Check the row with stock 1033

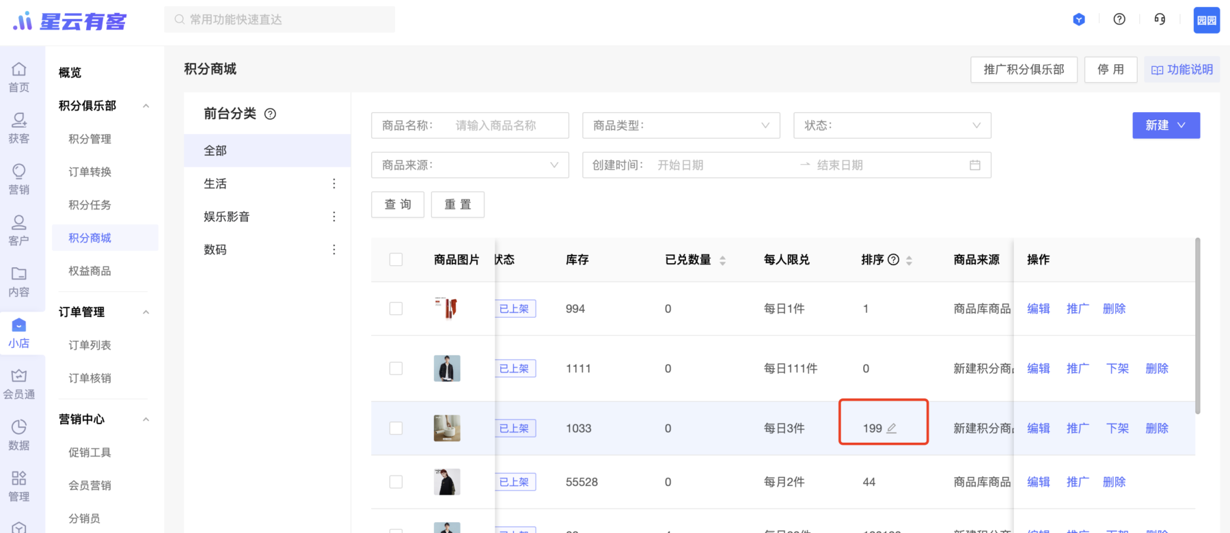pyautogui.click(x=396, y=428)
